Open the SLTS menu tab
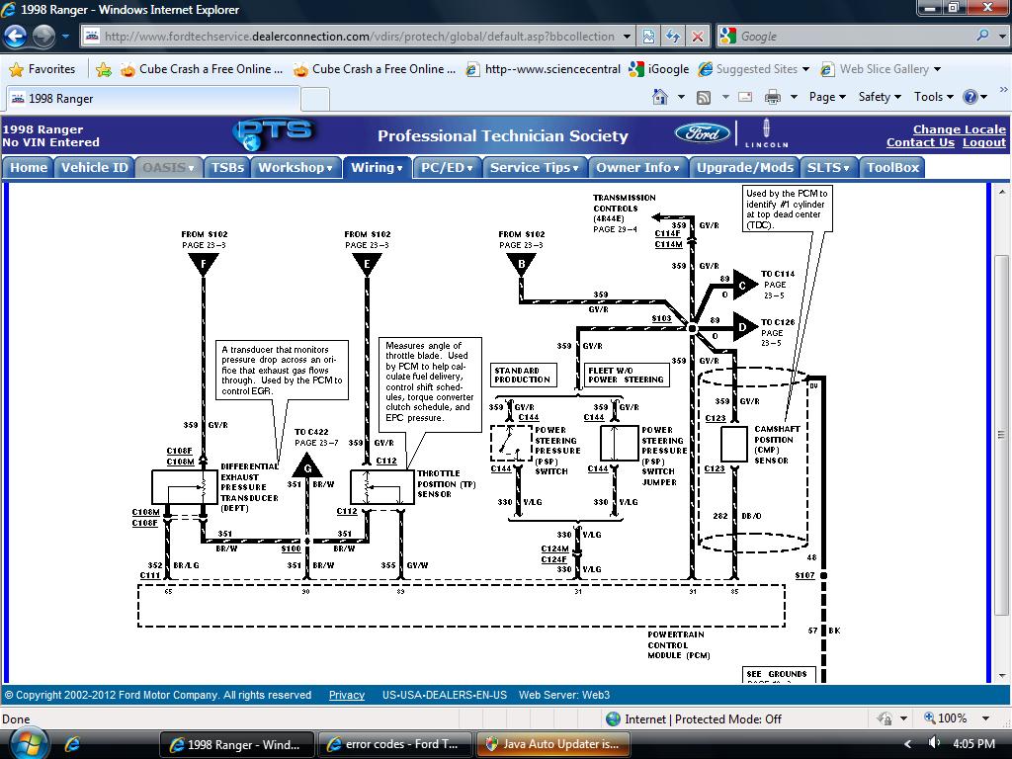Screen dimensions: 1012x759 (828, 167)
